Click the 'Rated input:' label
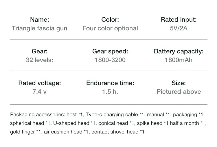Screen dimensions: 217x147 179,20
